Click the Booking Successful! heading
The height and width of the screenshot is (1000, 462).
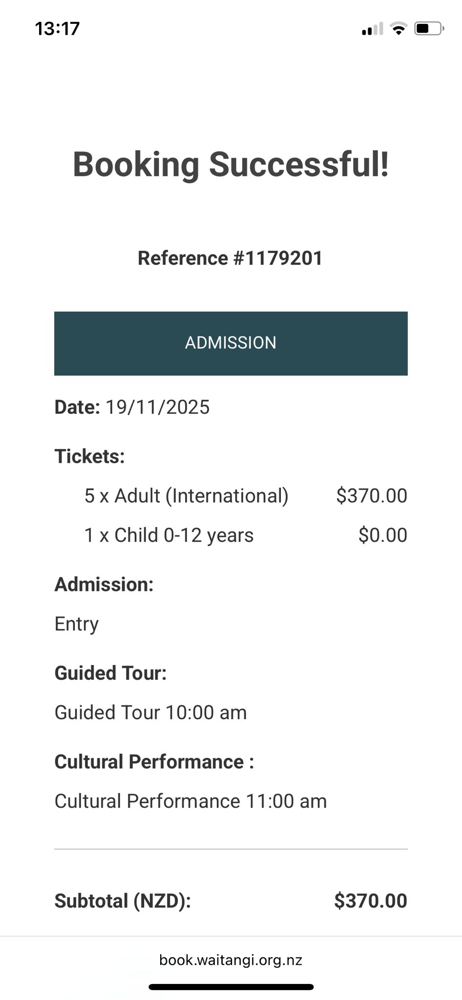click(x=231, y=165)
